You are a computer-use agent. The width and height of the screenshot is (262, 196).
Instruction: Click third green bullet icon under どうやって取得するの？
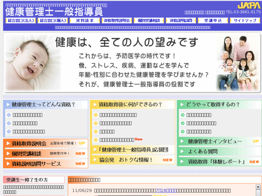(x=183, y=132)
